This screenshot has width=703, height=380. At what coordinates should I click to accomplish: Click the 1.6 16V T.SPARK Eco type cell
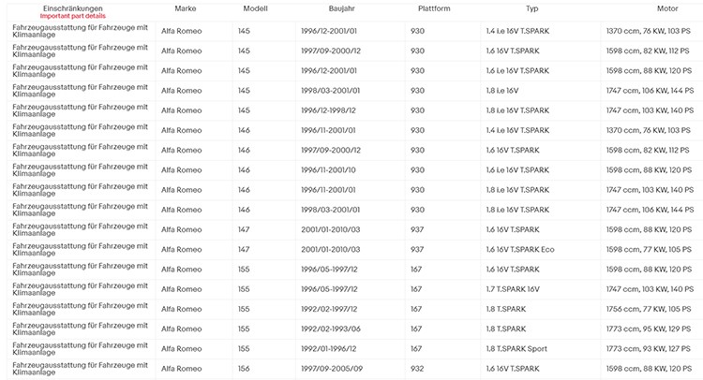coord(520,249)
